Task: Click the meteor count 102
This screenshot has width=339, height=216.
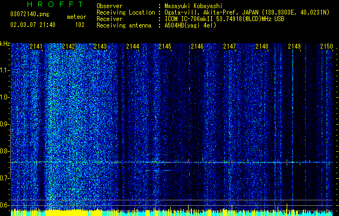Action: click(80, 25)
